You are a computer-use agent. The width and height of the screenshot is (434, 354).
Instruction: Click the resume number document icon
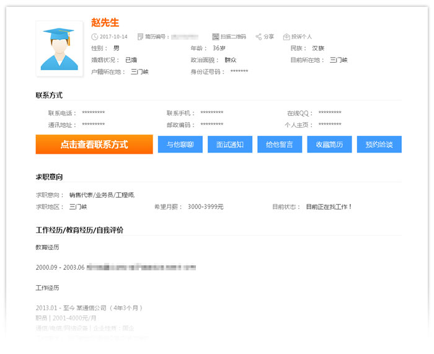click(x=140, y=37)
